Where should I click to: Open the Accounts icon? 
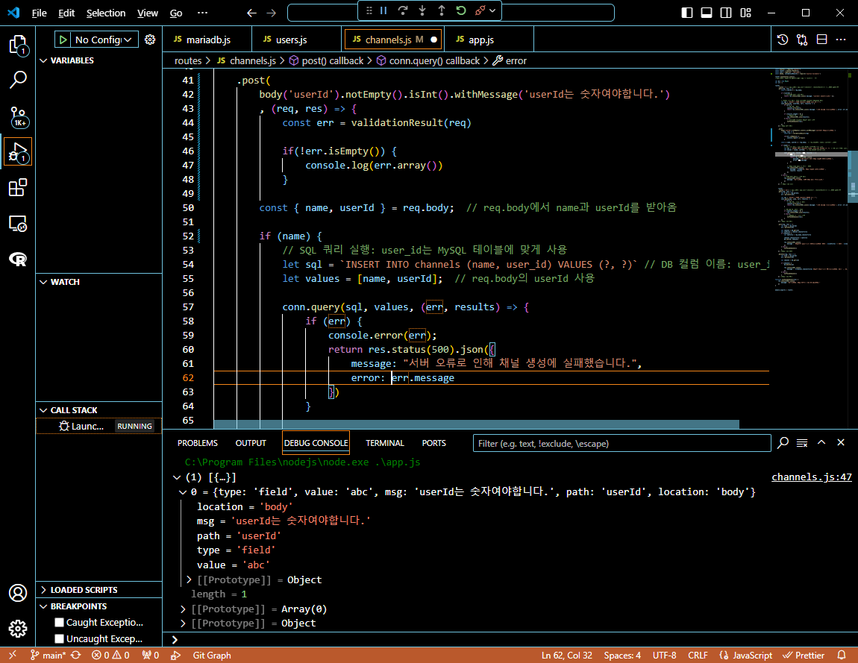click(x=18, y=593)
